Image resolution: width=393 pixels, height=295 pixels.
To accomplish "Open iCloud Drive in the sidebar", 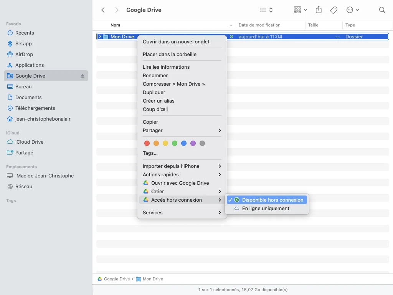I will (x=46, y=142).
